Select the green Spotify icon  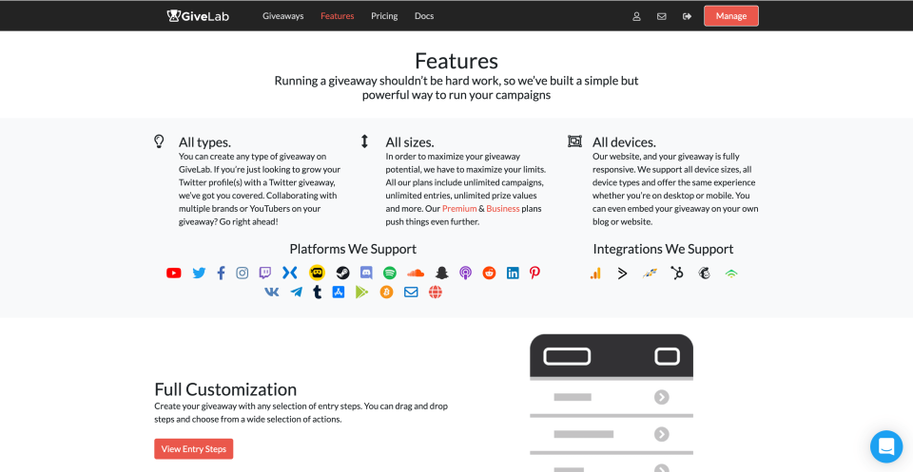coord(390,273)
